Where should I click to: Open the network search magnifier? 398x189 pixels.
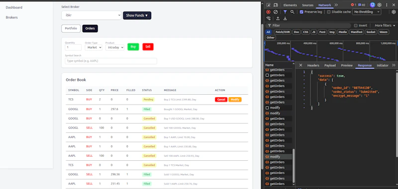click(292, 12)
